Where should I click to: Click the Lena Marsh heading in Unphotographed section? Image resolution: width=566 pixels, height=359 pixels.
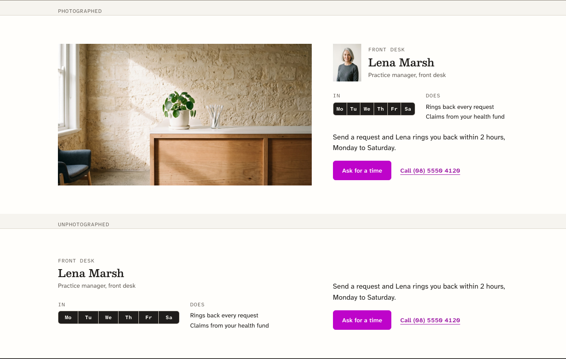(91, 273)
